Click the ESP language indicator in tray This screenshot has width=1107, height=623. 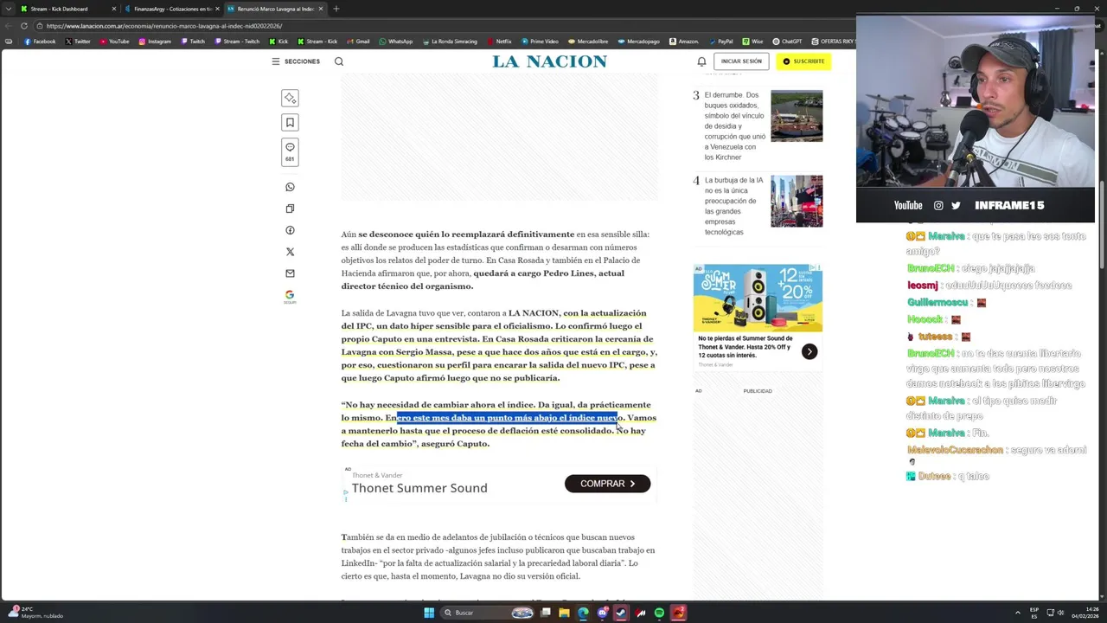pos(1034,613)
